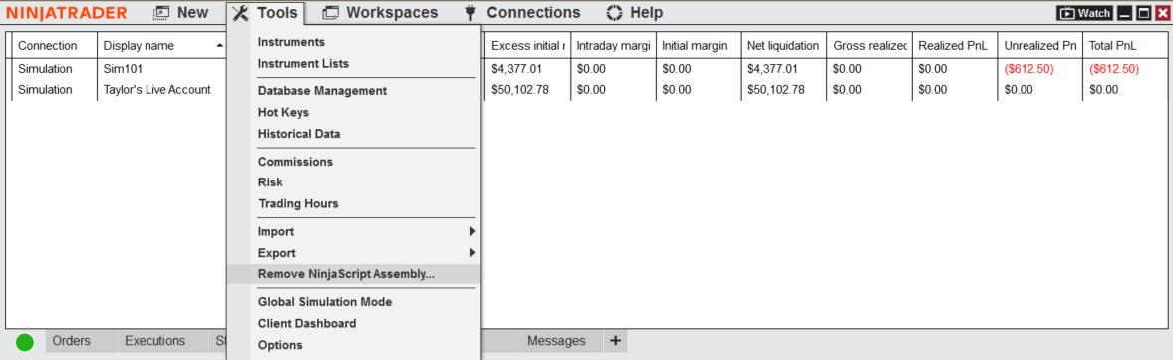
Task: Open the New menu
Action: (181, 13)
